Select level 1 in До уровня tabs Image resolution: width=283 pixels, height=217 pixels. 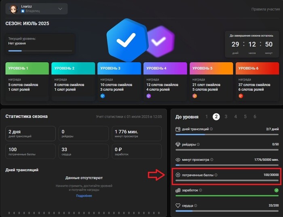207,117
